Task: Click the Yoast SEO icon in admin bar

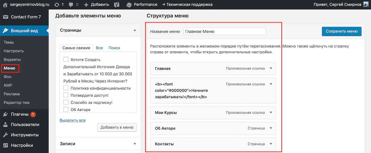Action: (x=117, y=4)
